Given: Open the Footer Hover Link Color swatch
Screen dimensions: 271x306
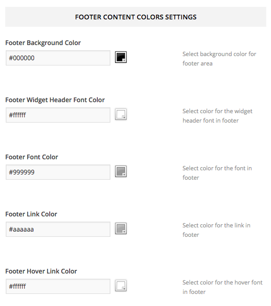Looking at the screenshot, I should [121, 286].
